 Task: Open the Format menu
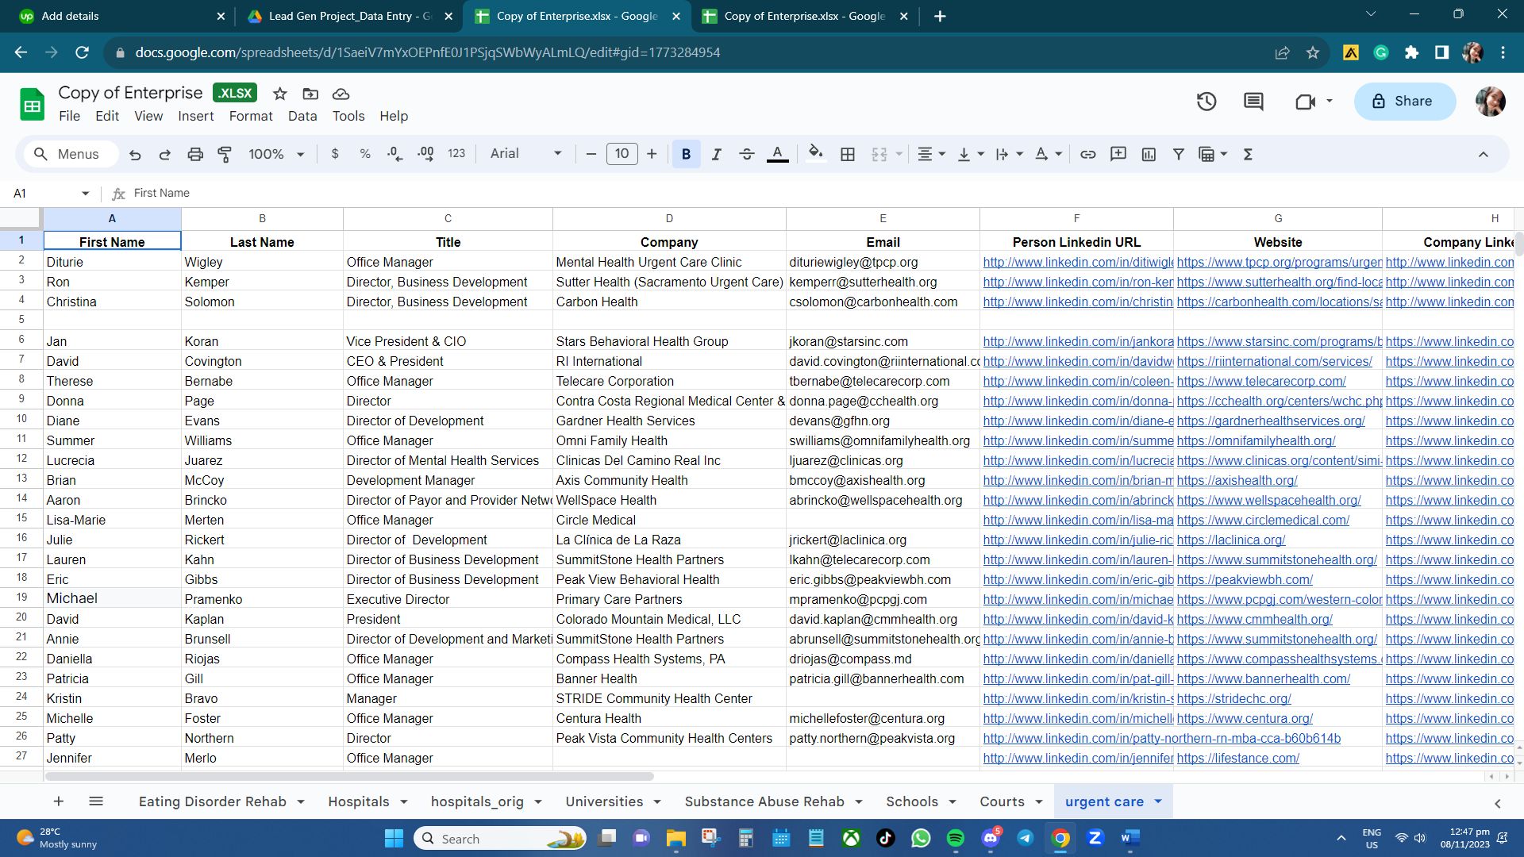click(x=250, y=116)
